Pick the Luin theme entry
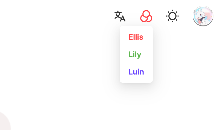 tap(136, 72)
